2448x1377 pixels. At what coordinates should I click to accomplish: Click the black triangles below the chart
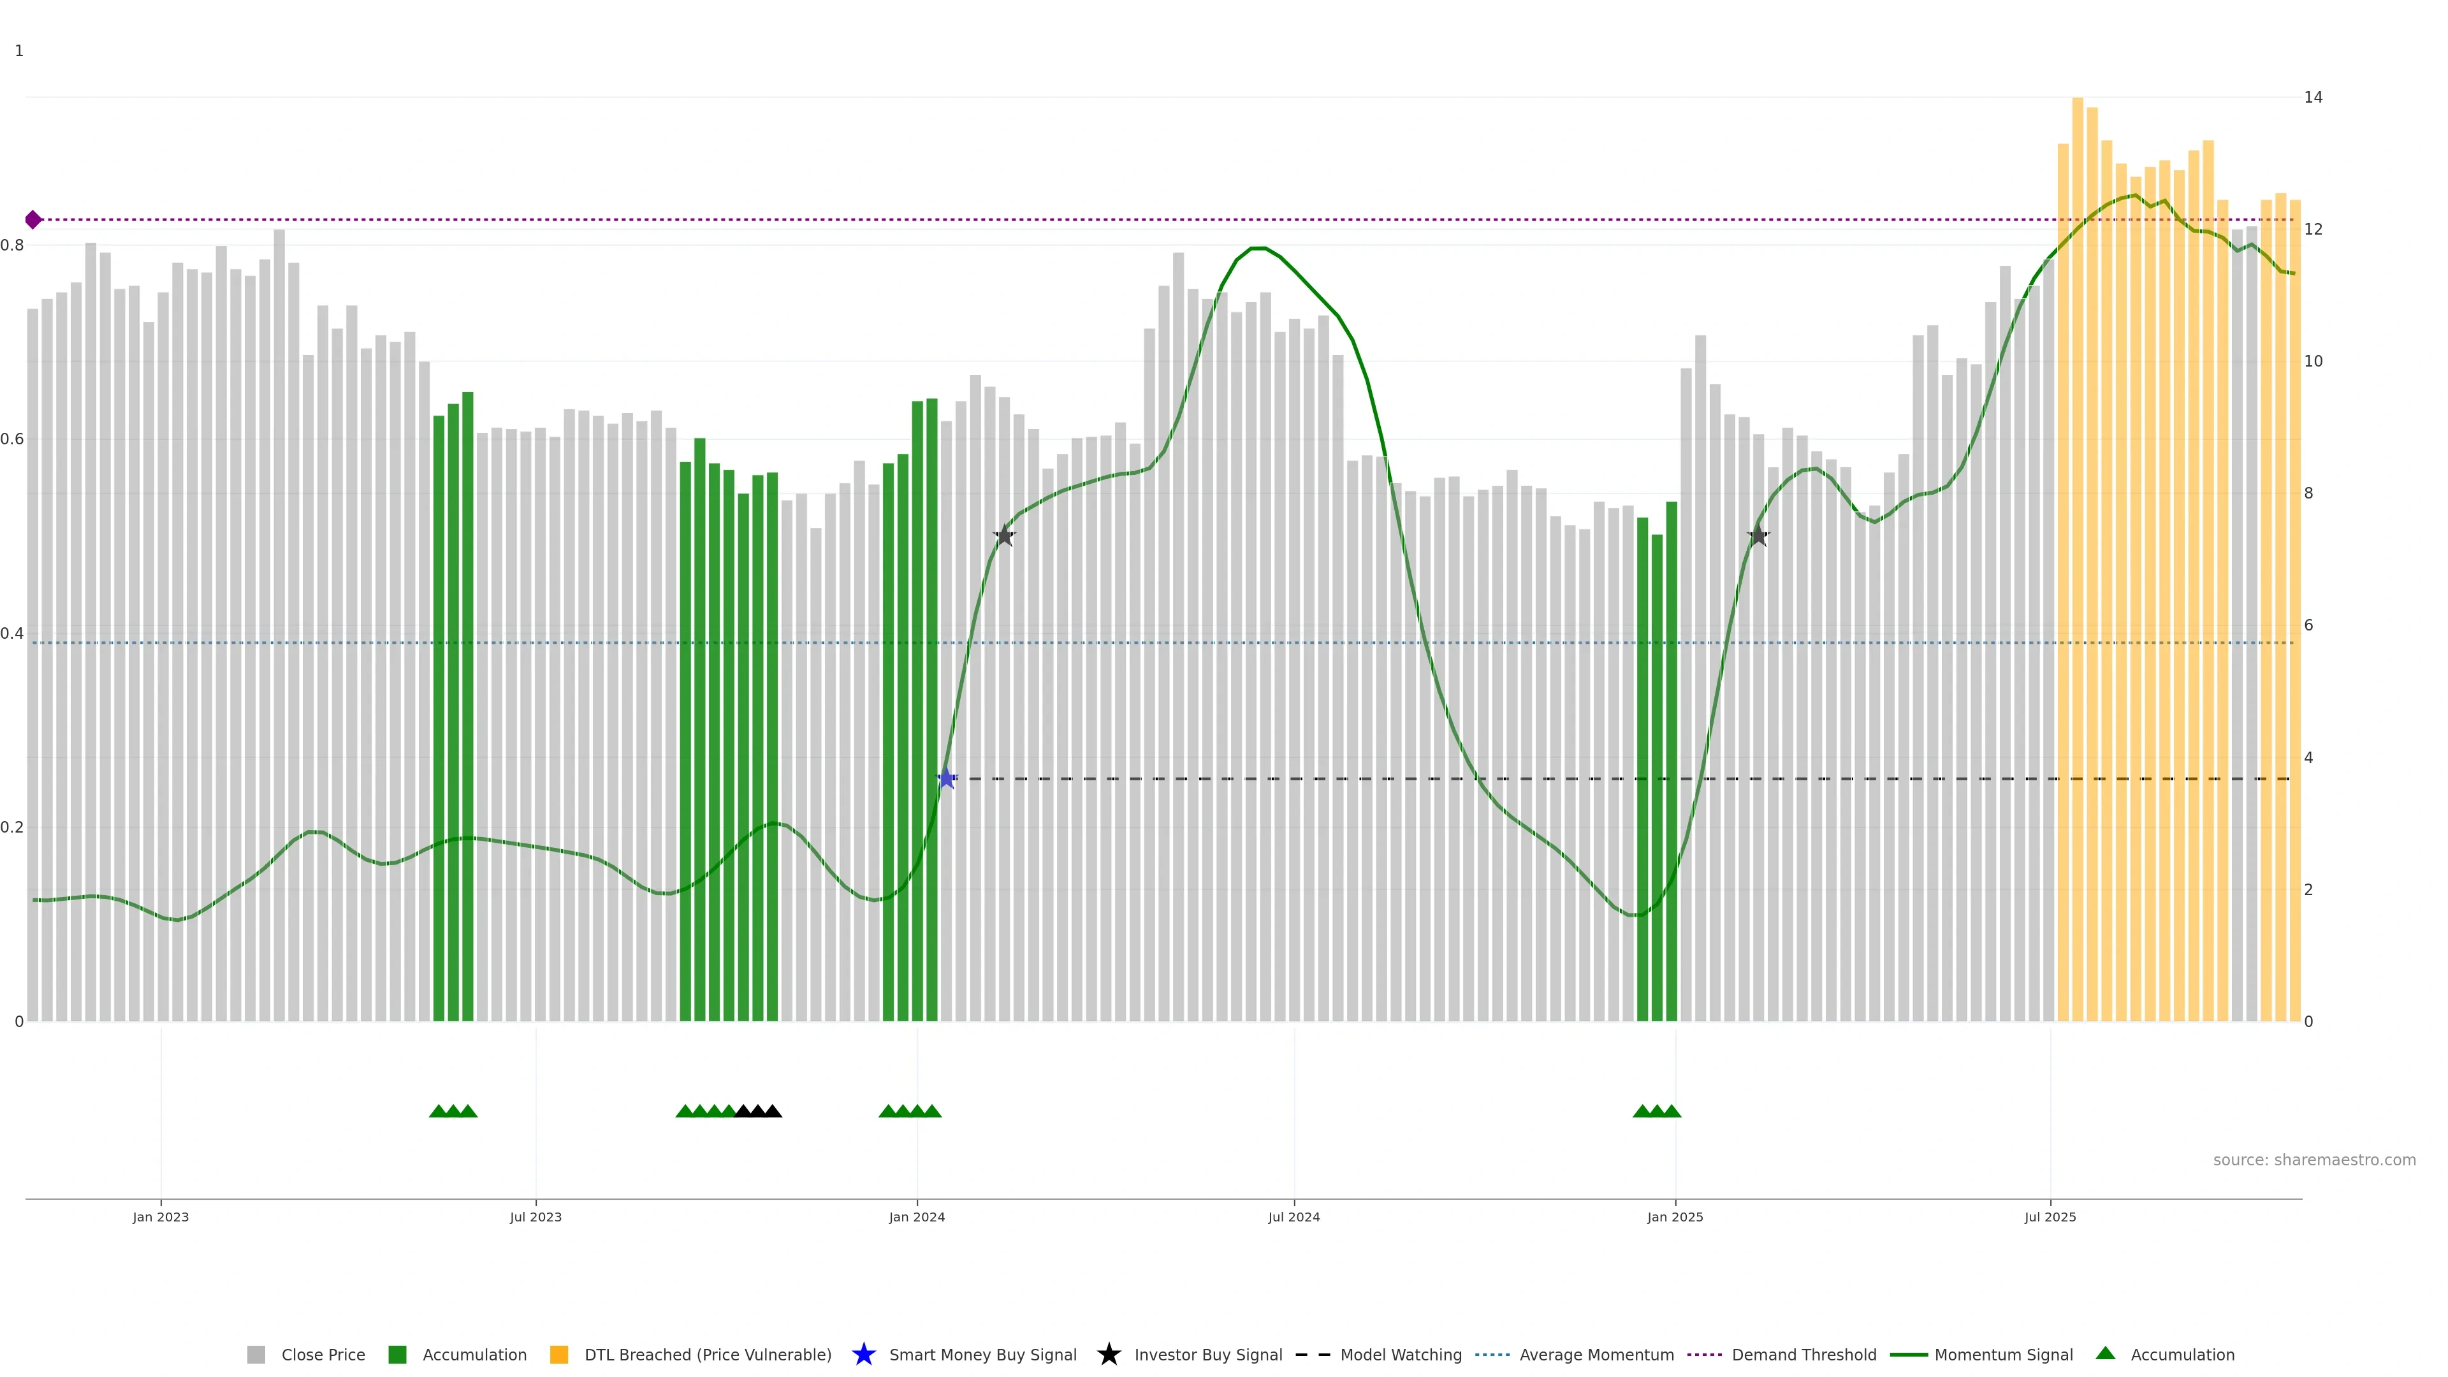tap(759, 1111)
